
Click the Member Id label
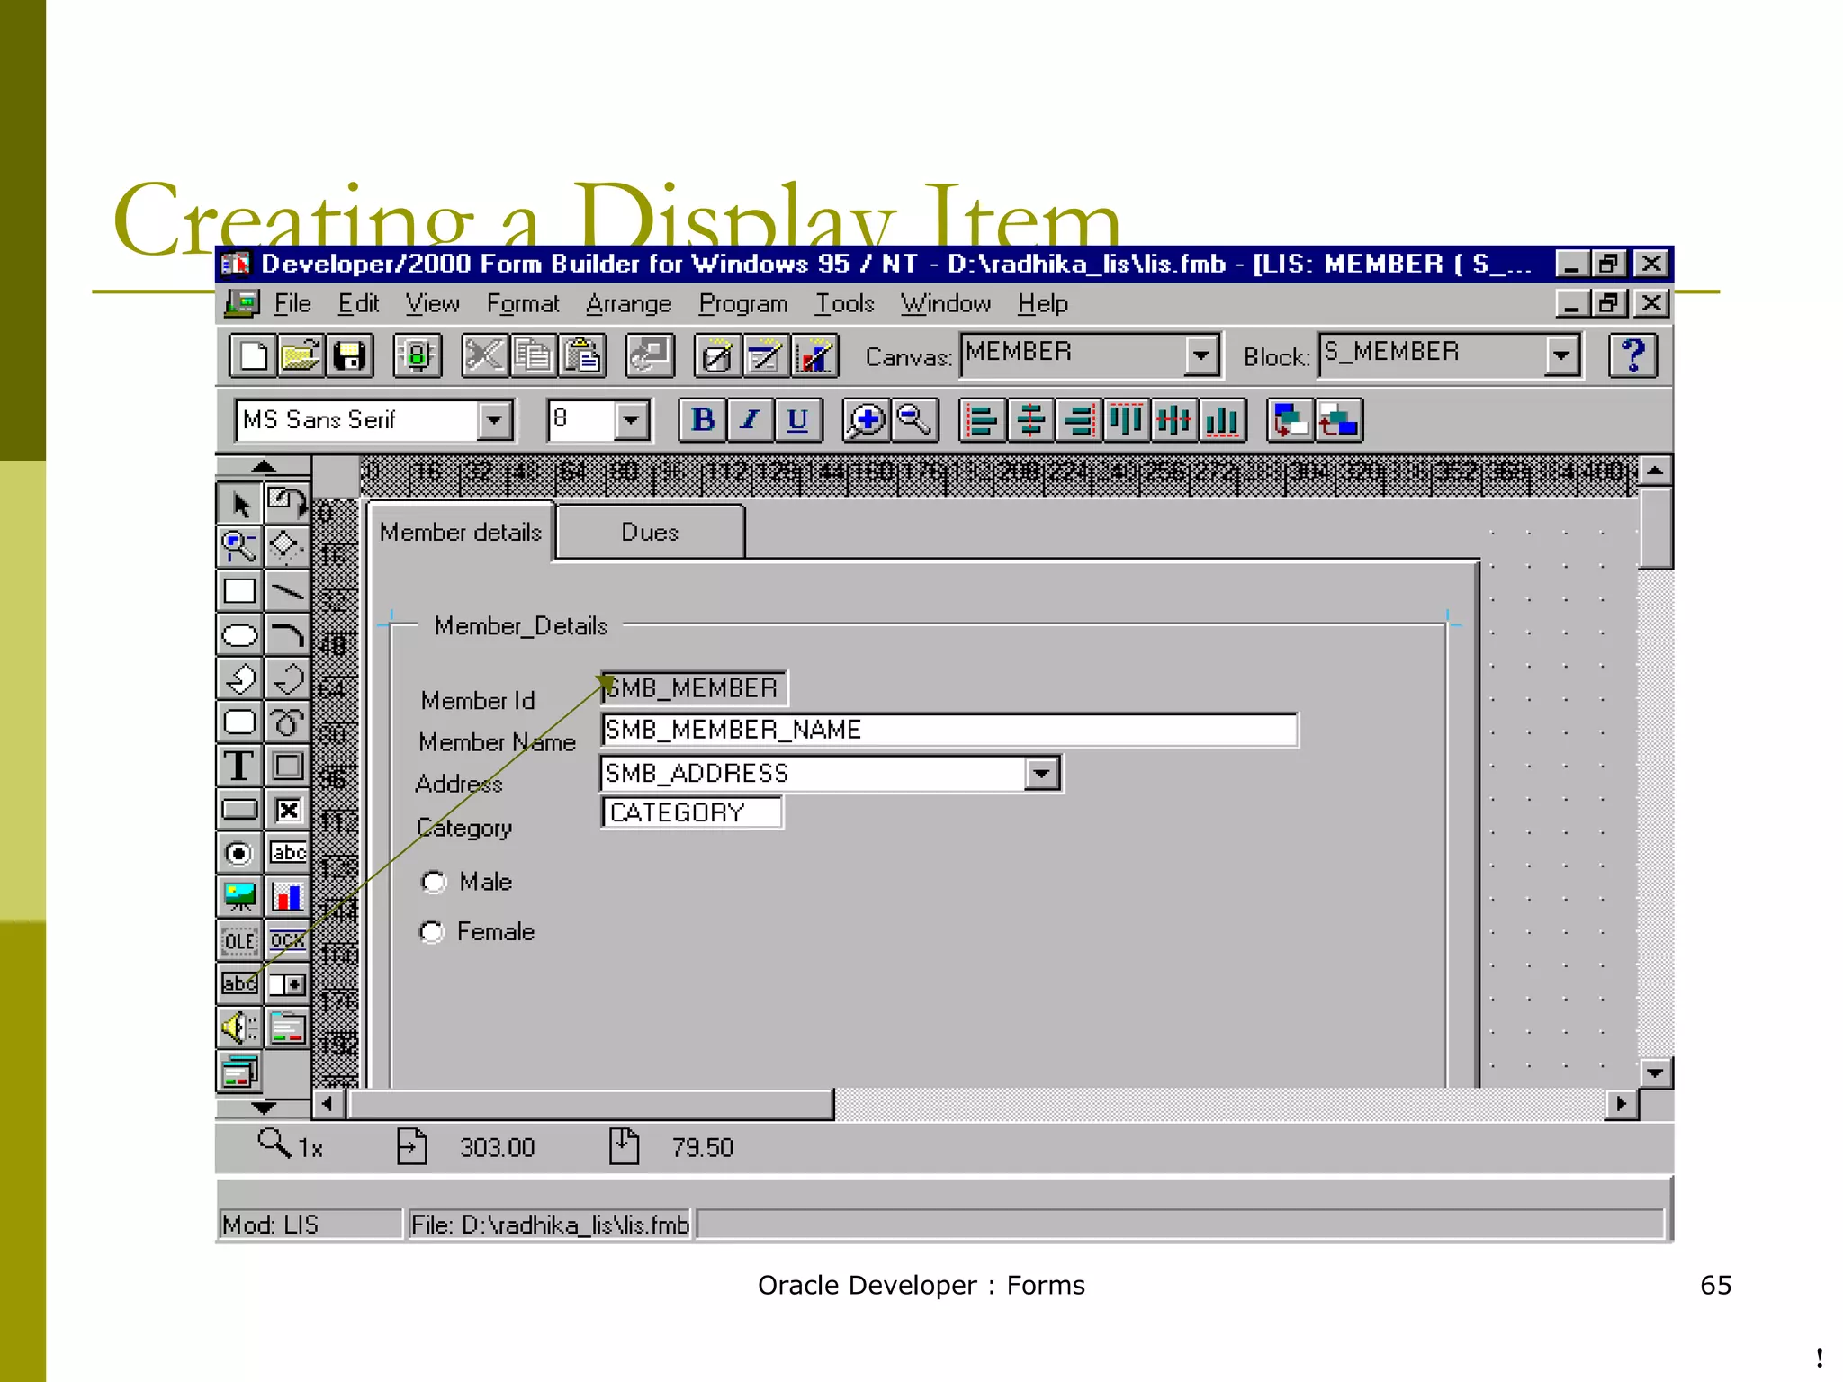[x=478, y=701]
